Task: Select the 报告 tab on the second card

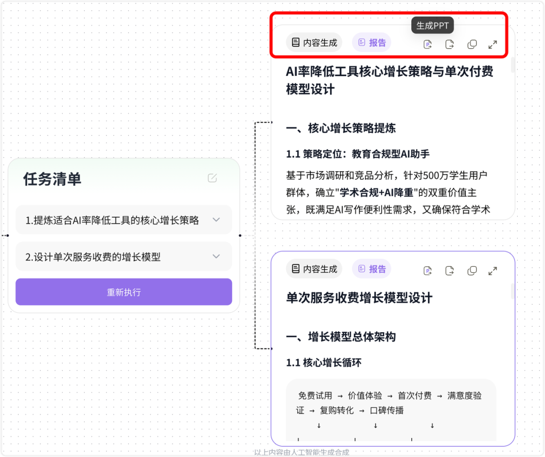Action: (x=371, y=269)
